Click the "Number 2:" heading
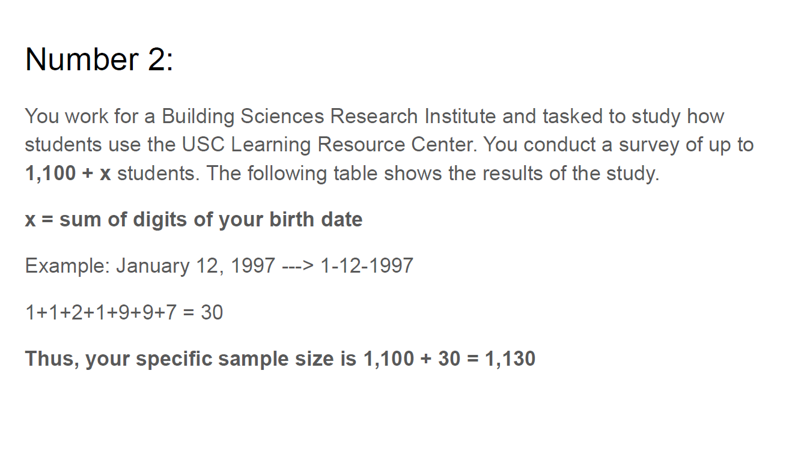Screen dimensions: 804x451 [x=99, y=59]
